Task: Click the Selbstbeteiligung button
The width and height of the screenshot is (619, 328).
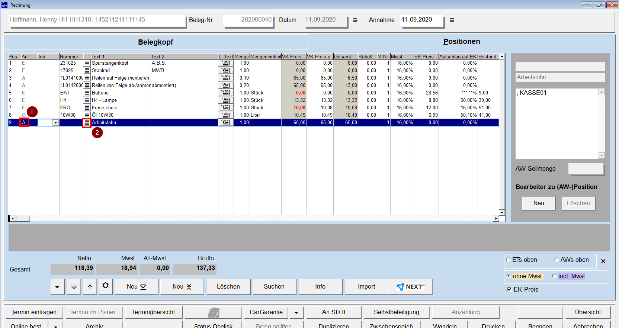Action: (397, 312)
